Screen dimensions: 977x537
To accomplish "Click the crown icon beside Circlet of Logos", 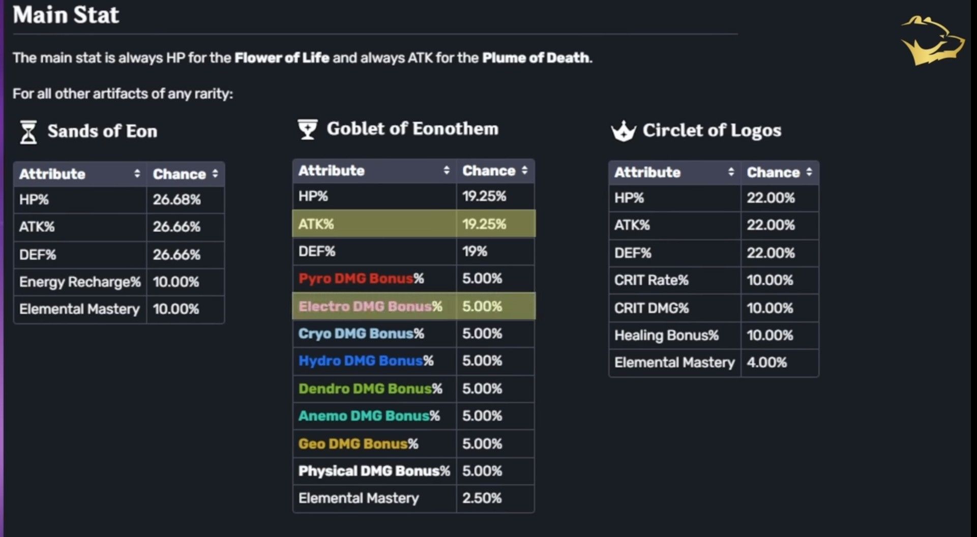I will (x=624, y=131).
